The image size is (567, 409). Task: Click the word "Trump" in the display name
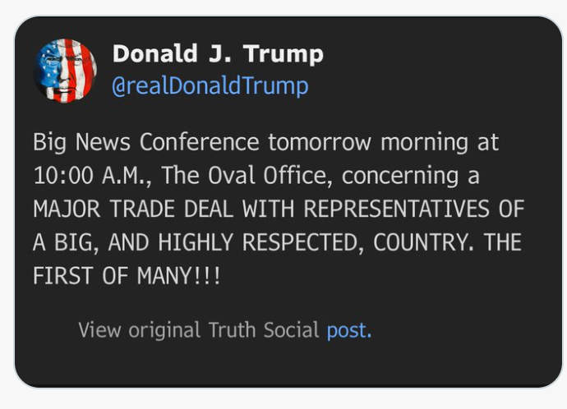[x=283, y=54]
